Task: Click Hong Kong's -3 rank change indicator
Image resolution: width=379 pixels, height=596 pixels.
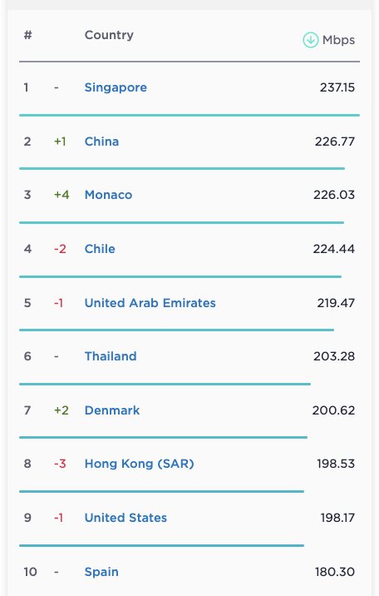Action: click(60, 464)
